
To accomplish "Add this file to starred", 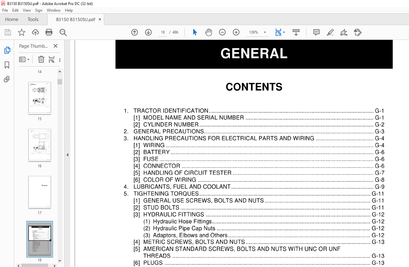I will point(22,32).
